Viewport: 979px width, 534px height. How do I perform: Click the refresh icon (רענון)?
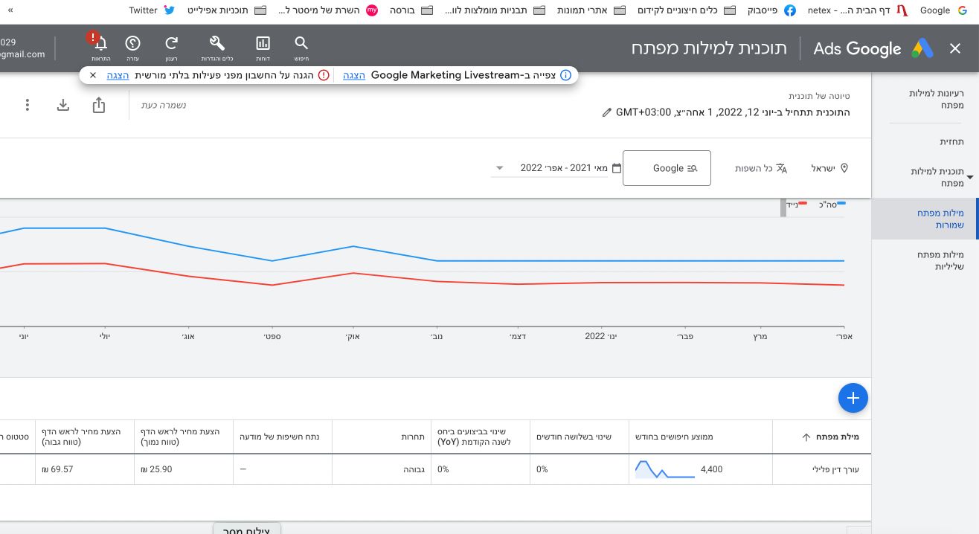point(172,44)
